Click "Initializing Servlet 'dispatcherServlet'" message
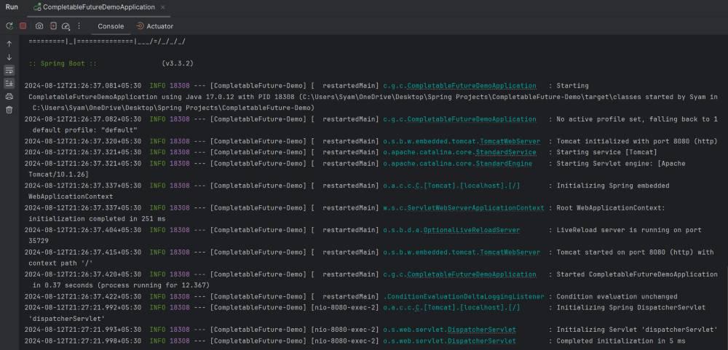 coord(636,330)
